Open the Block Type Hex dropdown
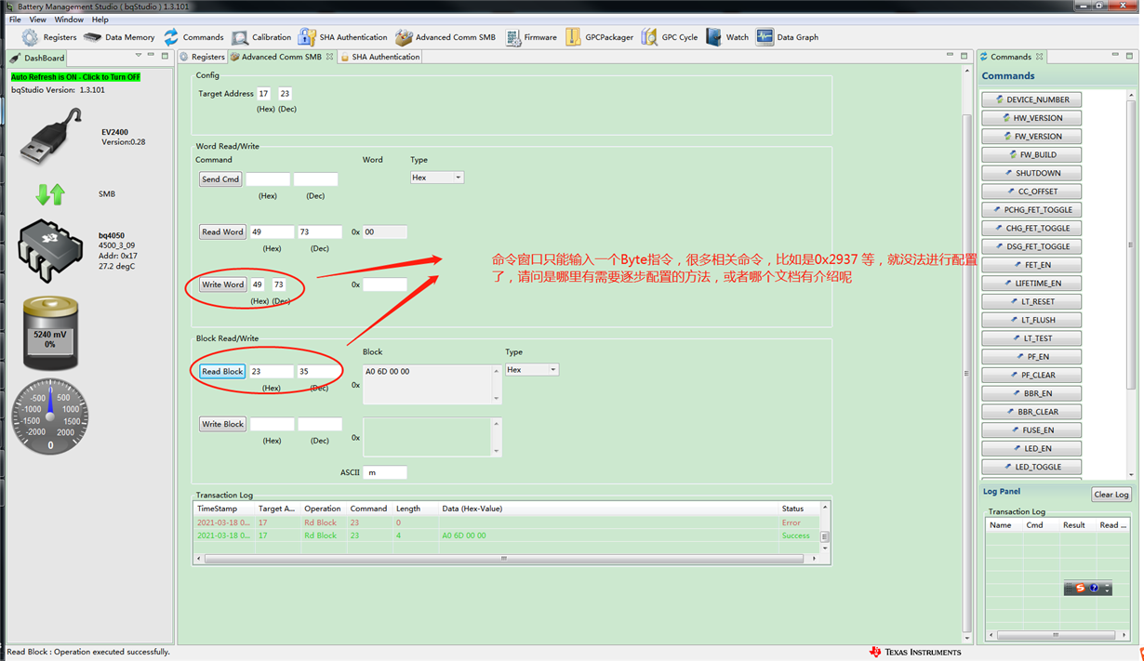 click(x=532, y=370)
